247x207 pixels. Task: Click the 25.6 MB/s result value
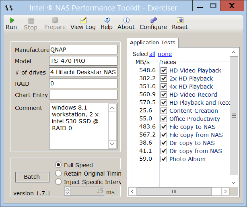[x=146, y=111]
